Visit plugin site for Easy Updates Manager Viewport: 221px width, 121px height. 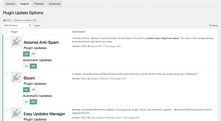point(131,117)
